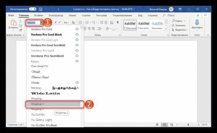This screenshot has width=217, height=133.
Task: Open the font name dropdown arrow
Action: [41, 22]
